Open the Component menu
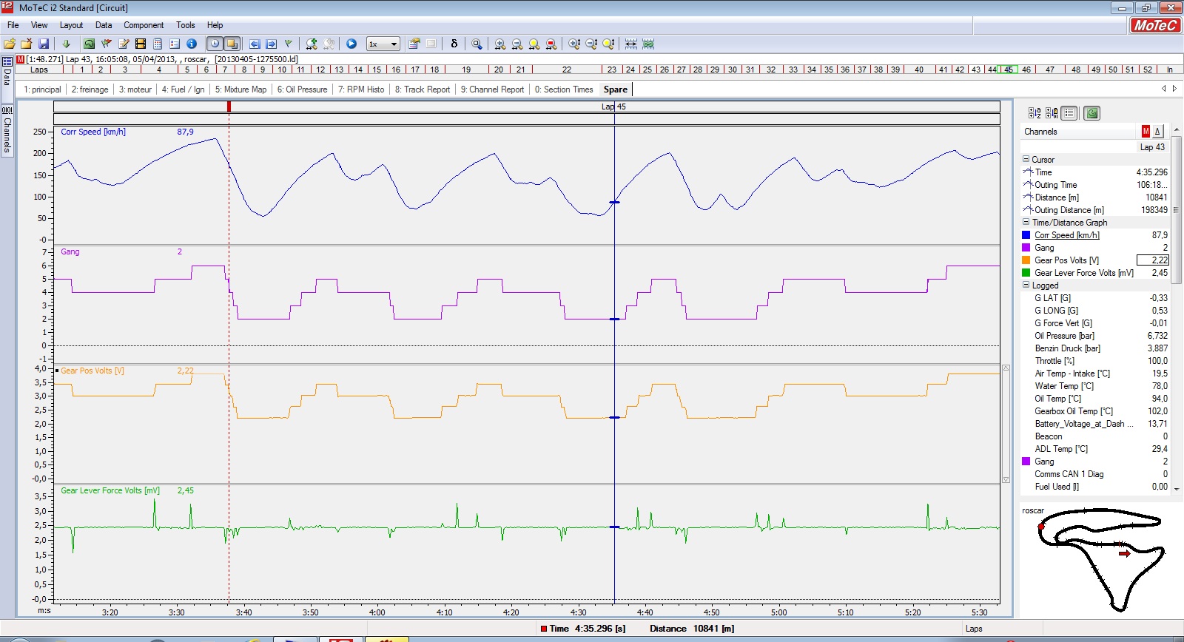The height and width of the screenshot is (642, 1184). [144, 25]
